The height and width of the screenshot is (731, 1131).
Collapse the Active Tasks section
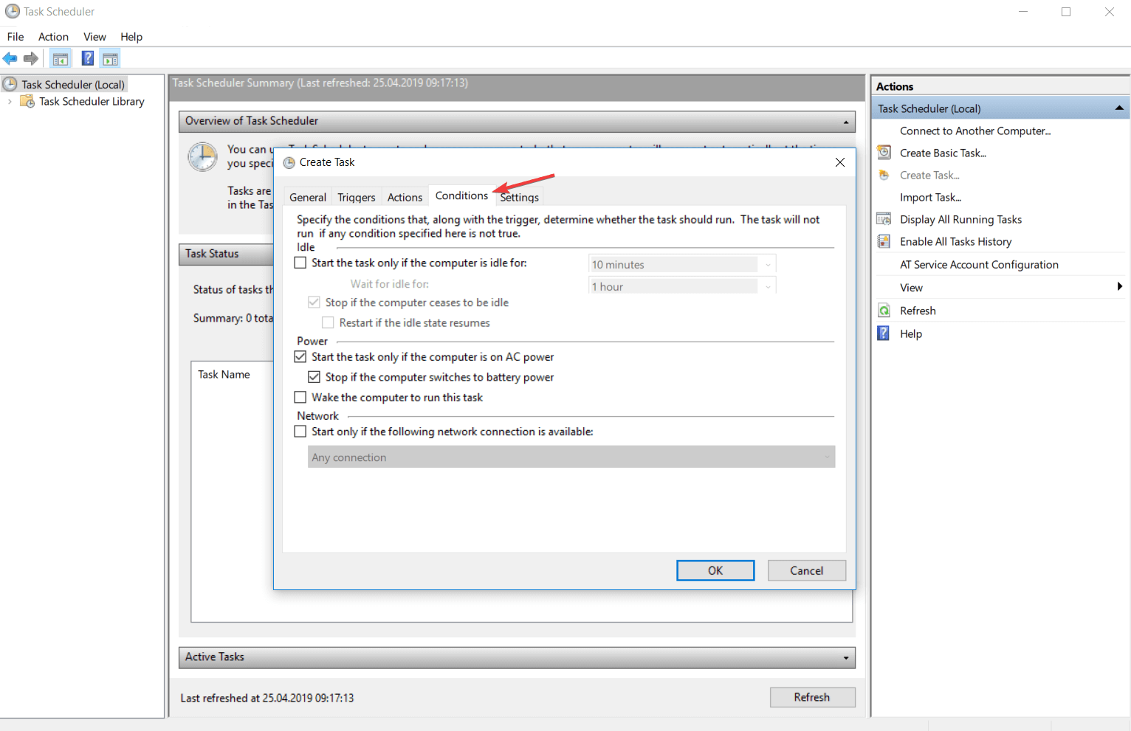(x=845, y=657)
